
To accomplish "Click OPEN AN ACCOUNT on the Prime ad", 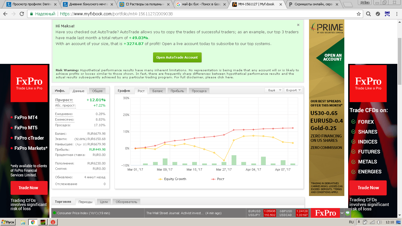I will click(x=332, y=57).
